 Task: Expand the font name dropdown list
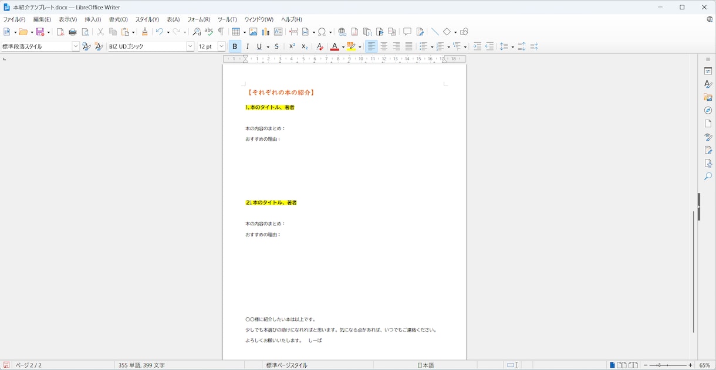[190, 46]
